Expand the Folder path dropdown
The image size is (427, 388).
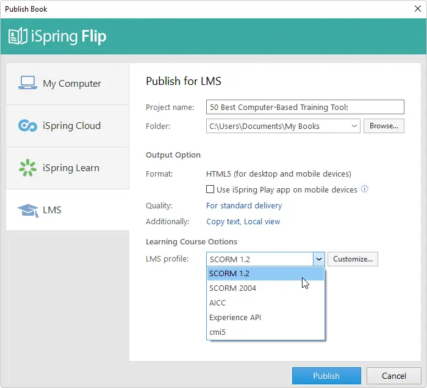(x=354, y=126)
